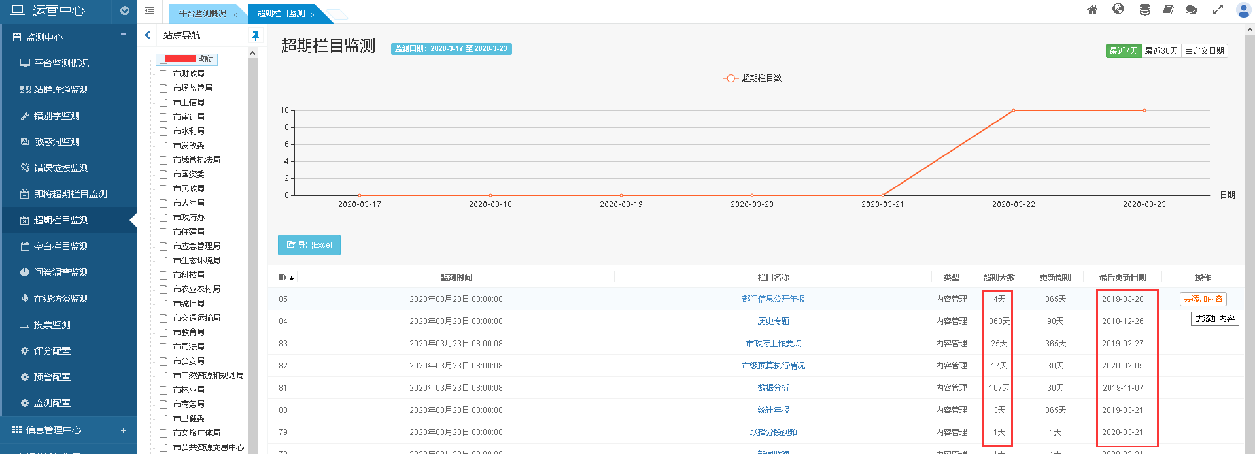Open the 运营中心 dropdown arrow

coord(124,11)
